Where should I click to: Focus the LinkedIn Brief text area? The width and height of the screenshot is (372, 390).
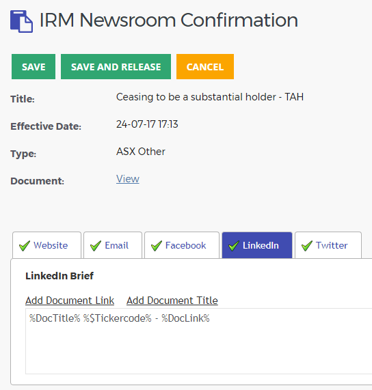tap(199, 341)
